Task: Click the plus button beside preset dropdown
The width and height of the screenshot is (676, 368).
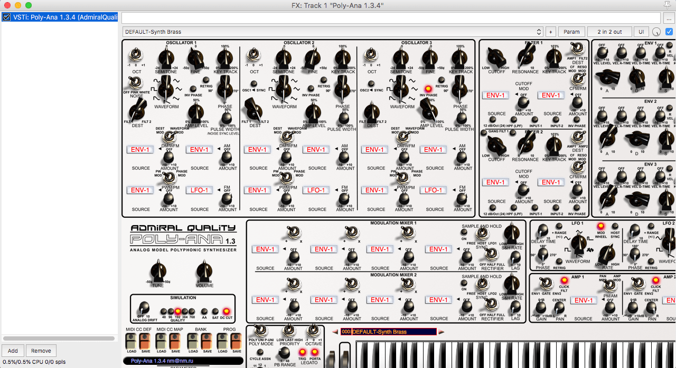Action: (550, 32)
